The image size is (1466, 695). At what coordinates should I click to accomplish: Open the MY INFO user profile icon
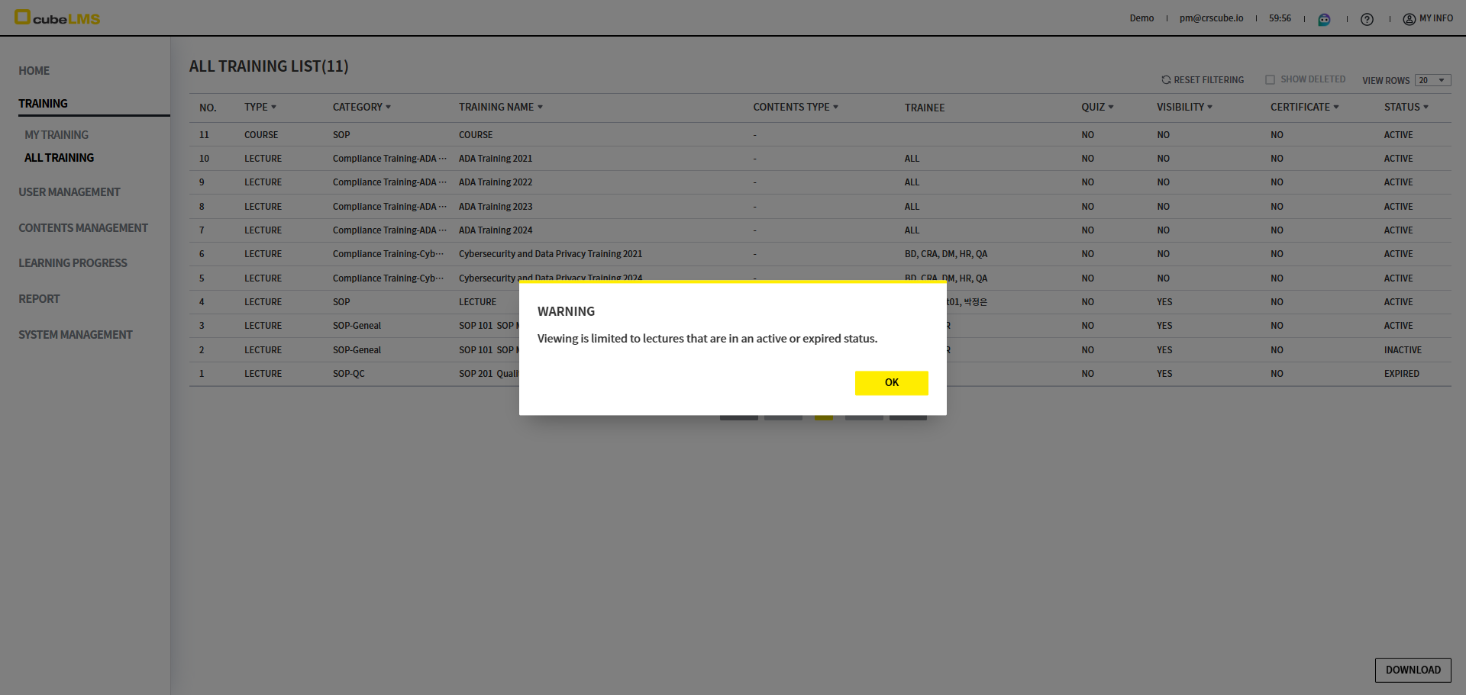(x=1409, y=19)
